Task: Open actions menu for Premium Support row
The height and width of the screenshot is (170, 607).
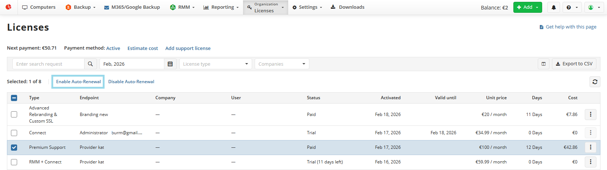Action: click(590, 147)
